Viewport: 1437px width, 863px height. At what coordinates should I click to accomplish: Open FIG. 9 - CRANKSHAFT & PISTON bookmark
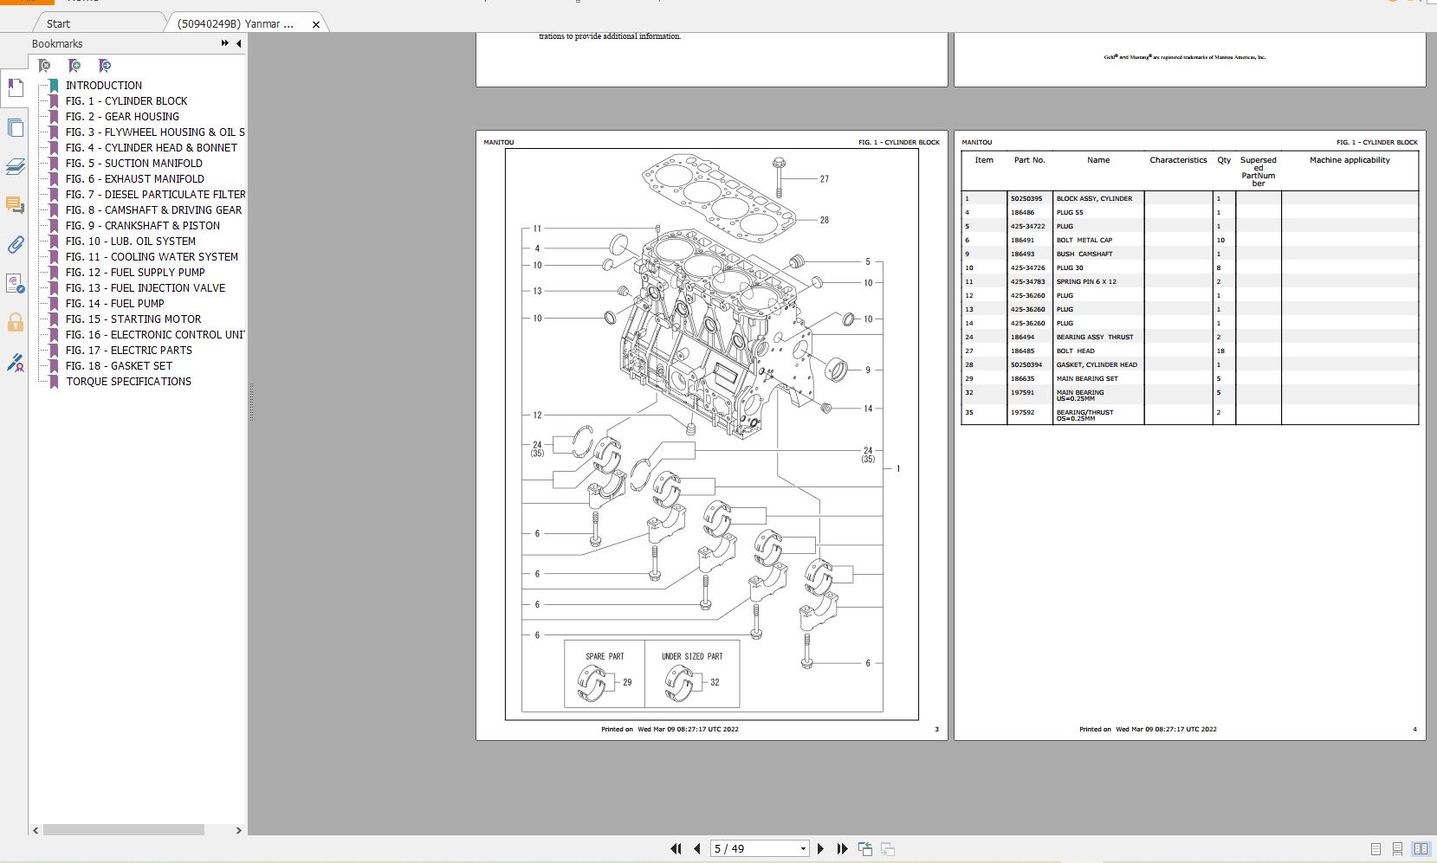point(143,225)
